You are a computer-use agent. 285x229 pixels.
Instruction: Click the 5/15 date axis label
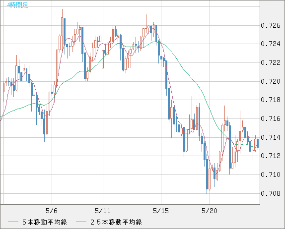[161, 211]
